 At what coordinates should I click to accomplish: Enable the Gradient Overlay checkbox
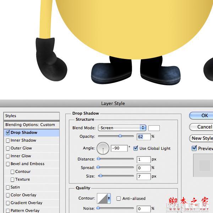pyautogui.click(x=8, y=203)
